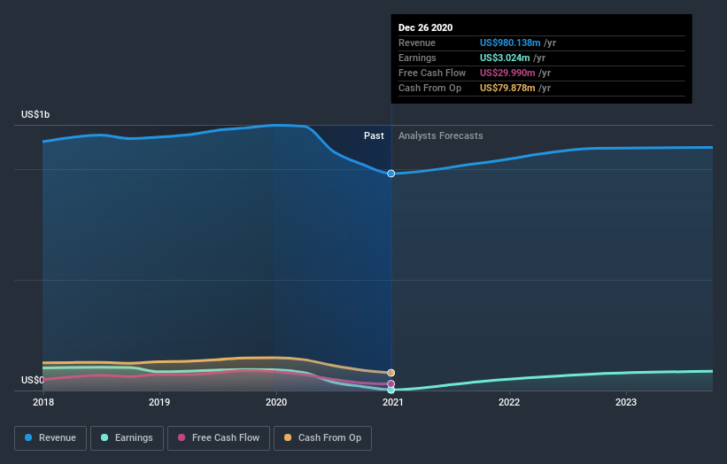Click the US$0 y-axis label

coord(33,380)
